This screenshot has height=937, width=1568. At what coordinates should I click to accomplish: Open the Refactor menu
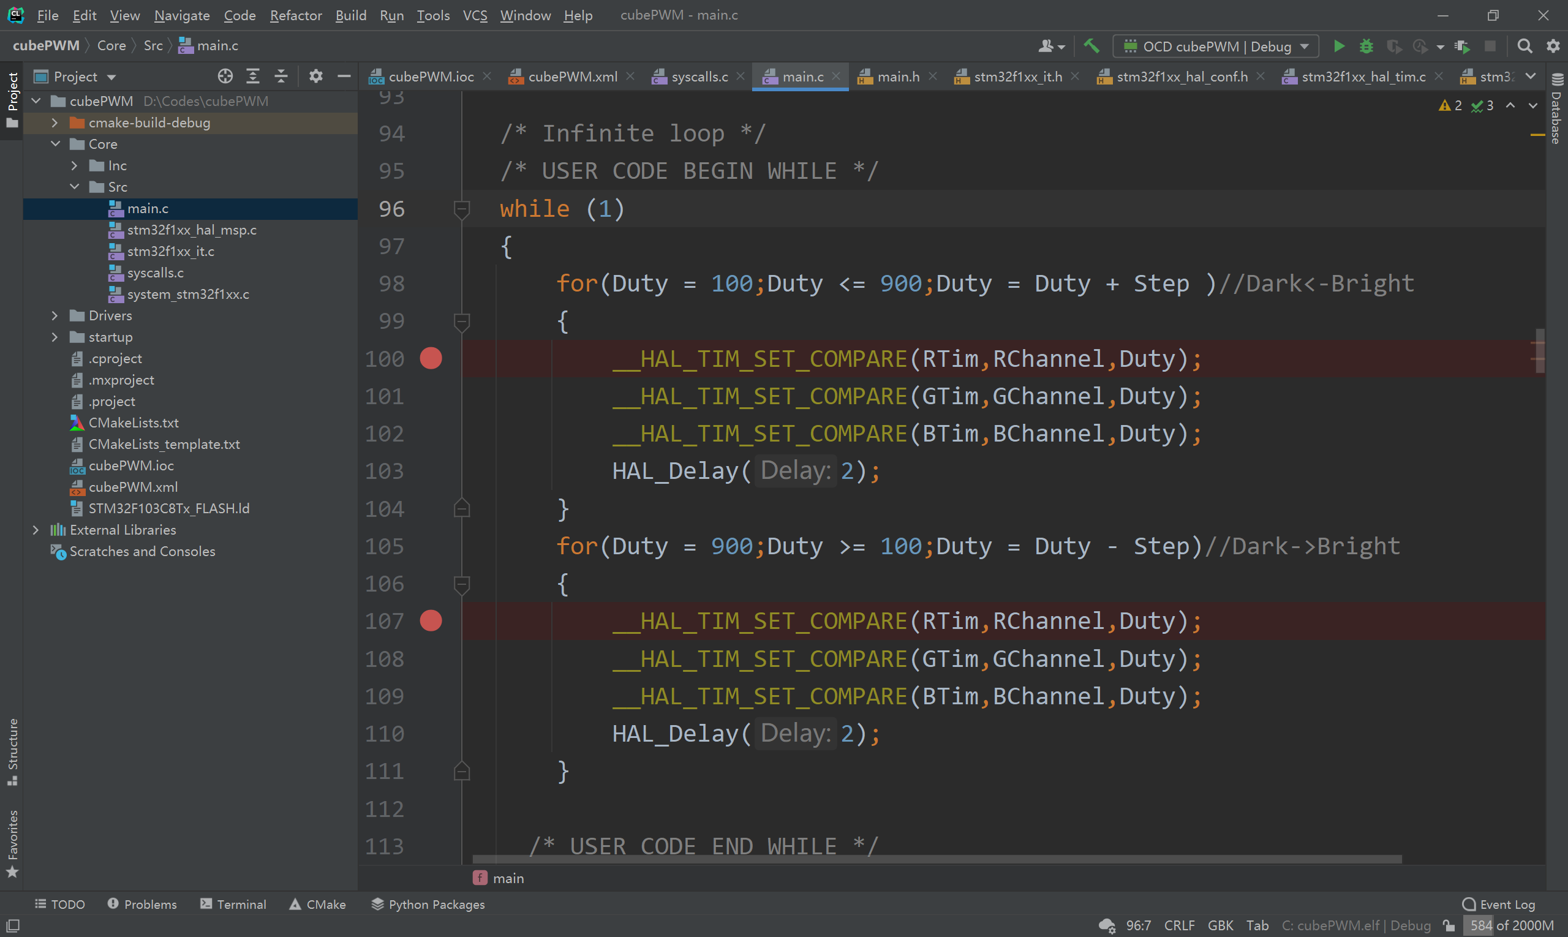point(296,15)
